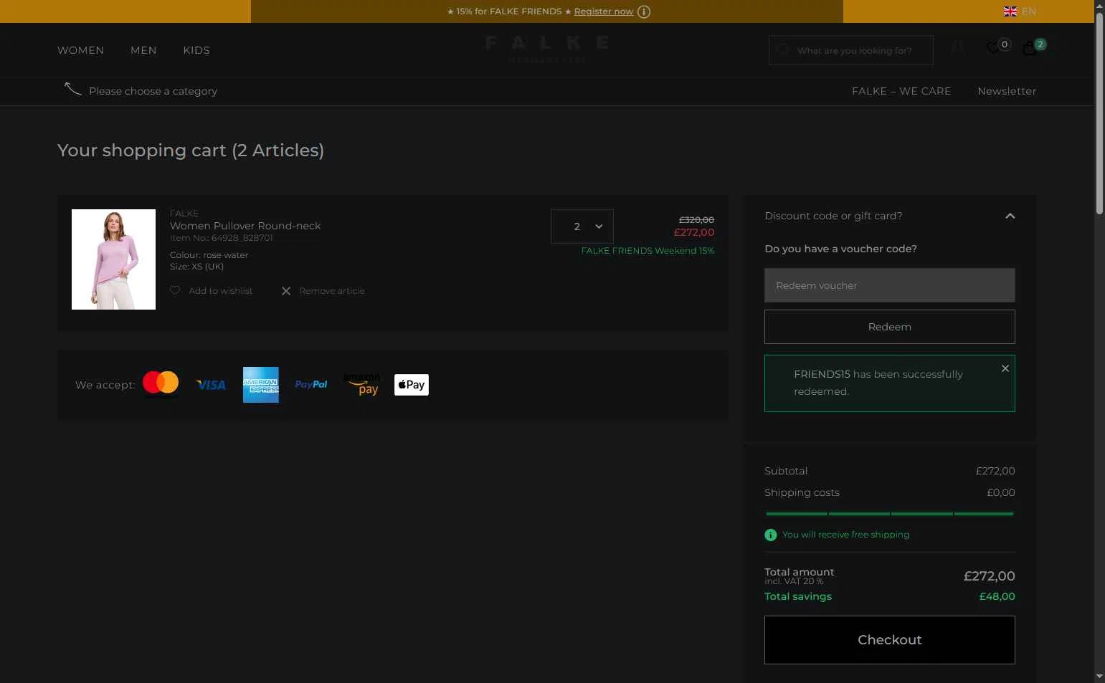Open the wishlist heart icon in header
The image size is (1105, 683).
[x=992, y=48]
